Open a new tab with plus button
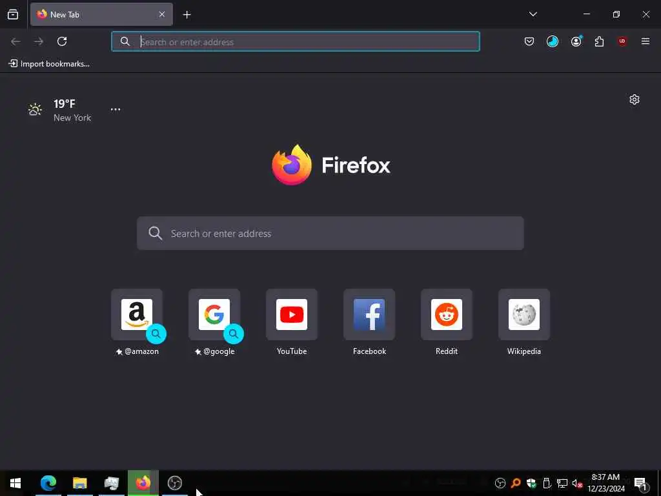This screenshot has height=496, width=661. click(x=187, y=15)
